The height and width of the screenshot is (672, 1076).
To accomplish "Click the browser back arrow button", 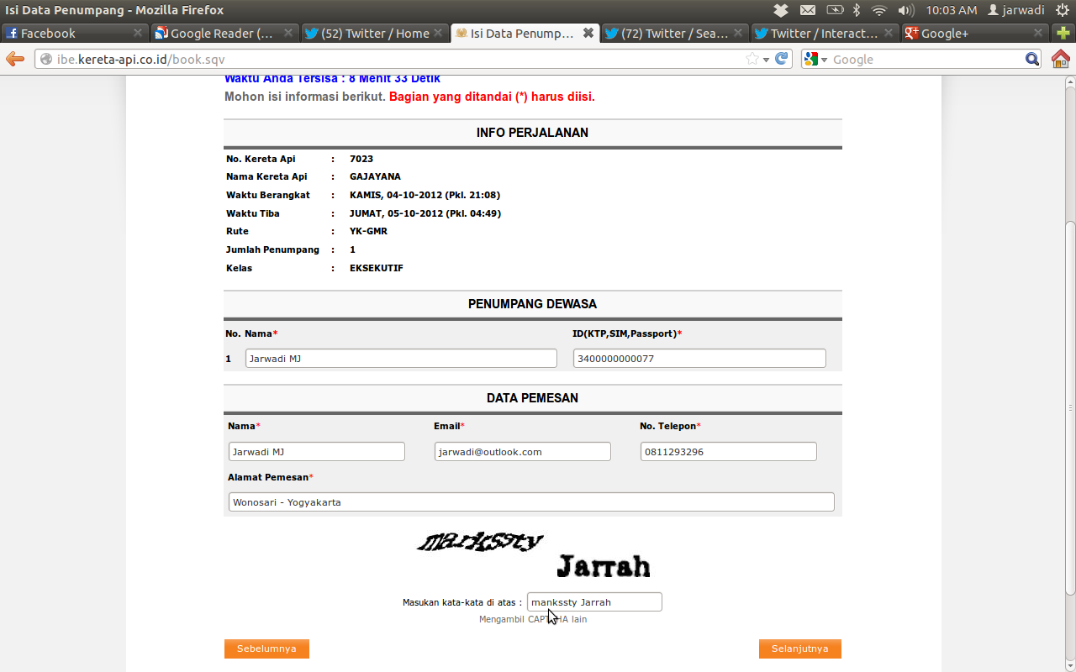I will [15, 59].
